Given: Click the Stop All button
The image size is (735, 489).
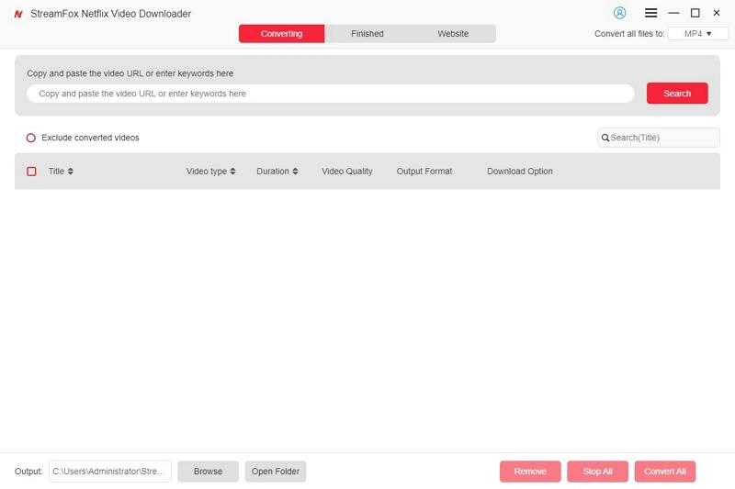Looking at the screenshot, I should point(598,472).
